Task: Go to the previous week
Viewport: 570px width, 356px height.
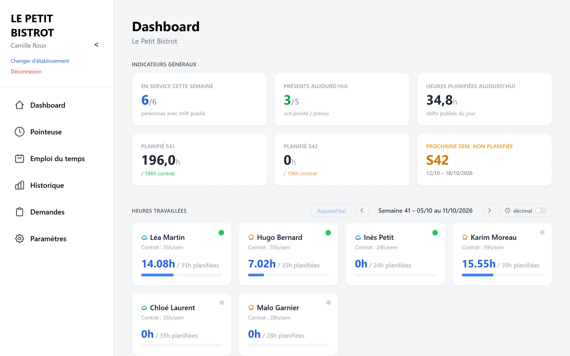Action: coord(362,211)
